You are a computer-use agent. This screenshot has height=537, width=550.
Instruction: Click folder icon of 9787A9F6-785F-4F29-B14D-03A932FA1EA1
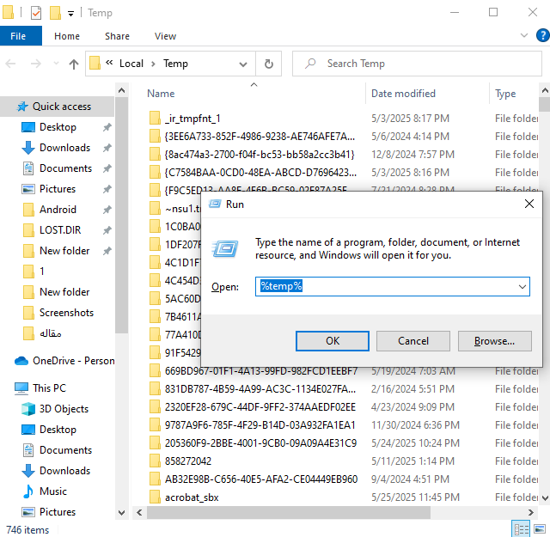(155, 425)
